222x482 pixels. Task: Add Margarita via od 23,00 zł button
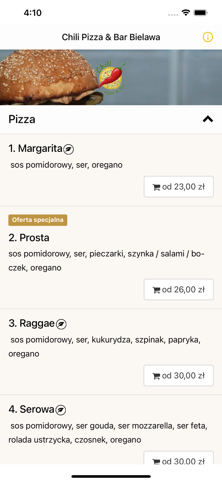click(x=179, y=187)
